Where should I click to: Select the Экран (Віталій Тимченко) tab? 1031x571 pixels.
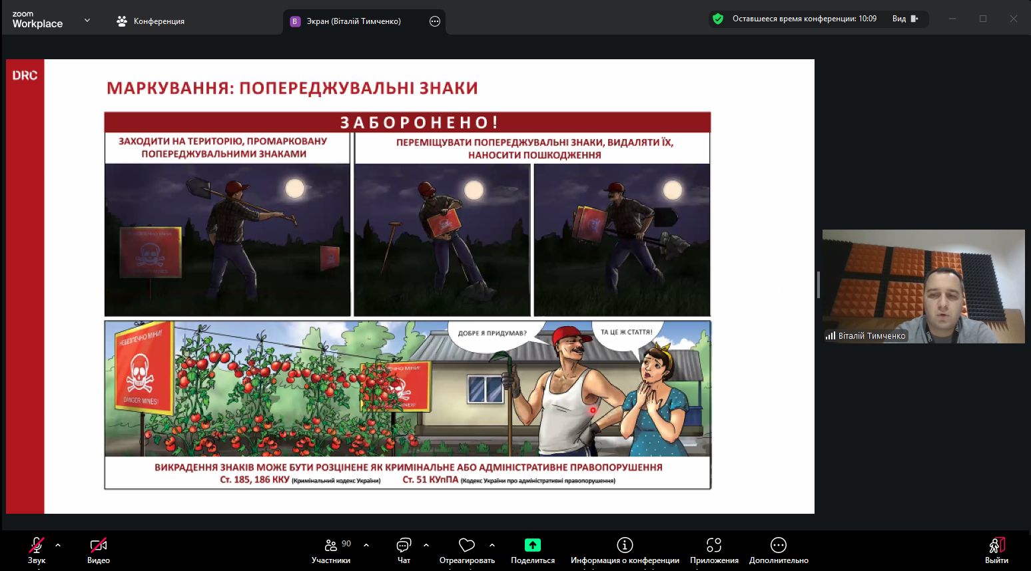coord(353,21)
